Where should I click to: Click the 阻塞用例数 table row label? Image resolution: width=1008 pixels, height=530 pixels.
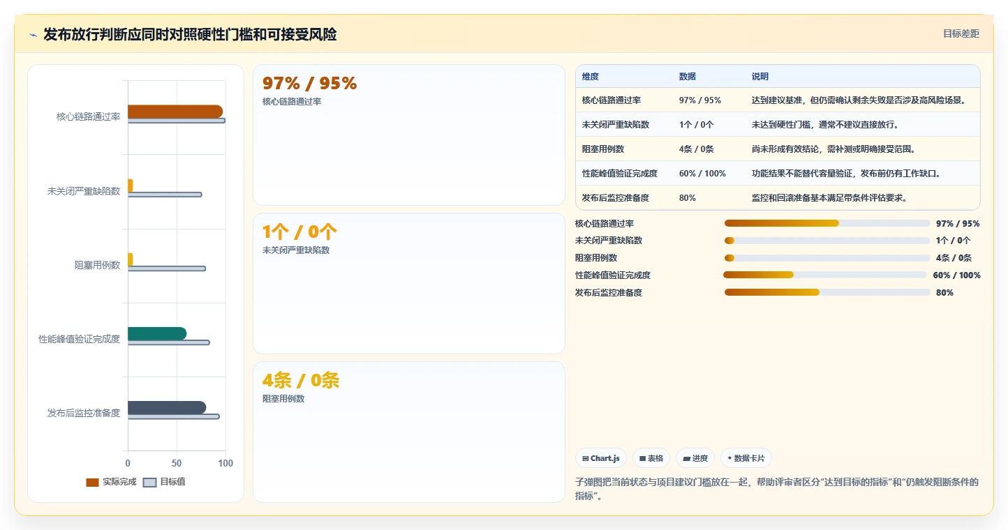[603, 149]
